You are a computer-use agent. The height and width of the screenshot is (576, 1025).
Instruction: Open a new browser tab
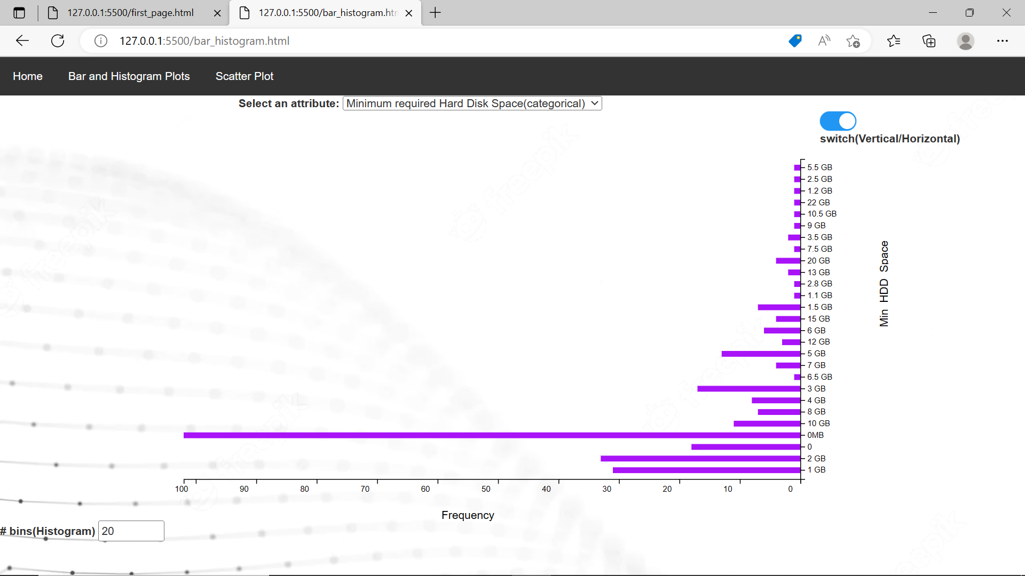point(435,13)
